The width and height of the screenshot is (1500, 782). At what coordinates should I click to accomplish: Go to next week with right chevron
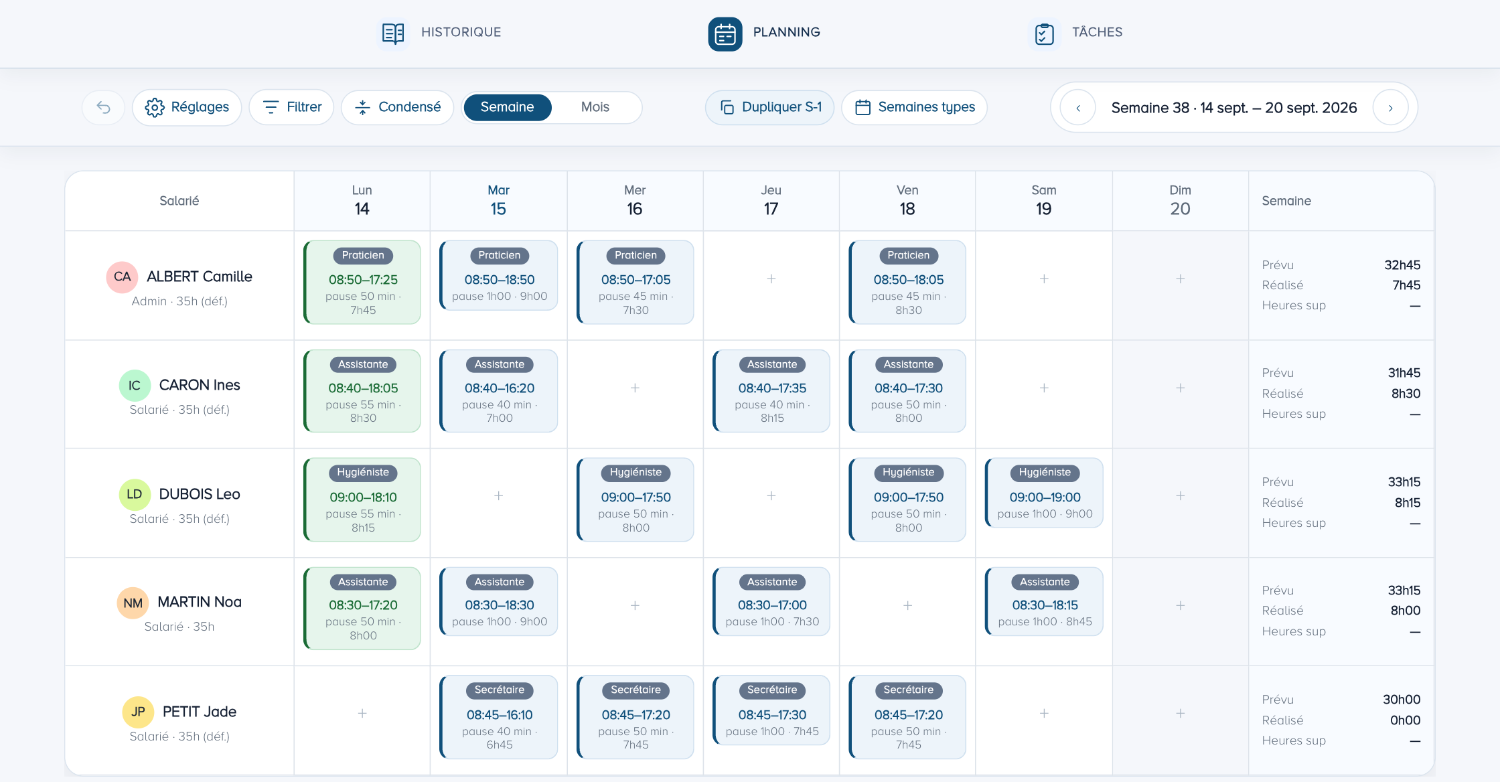coord(1390,108)
